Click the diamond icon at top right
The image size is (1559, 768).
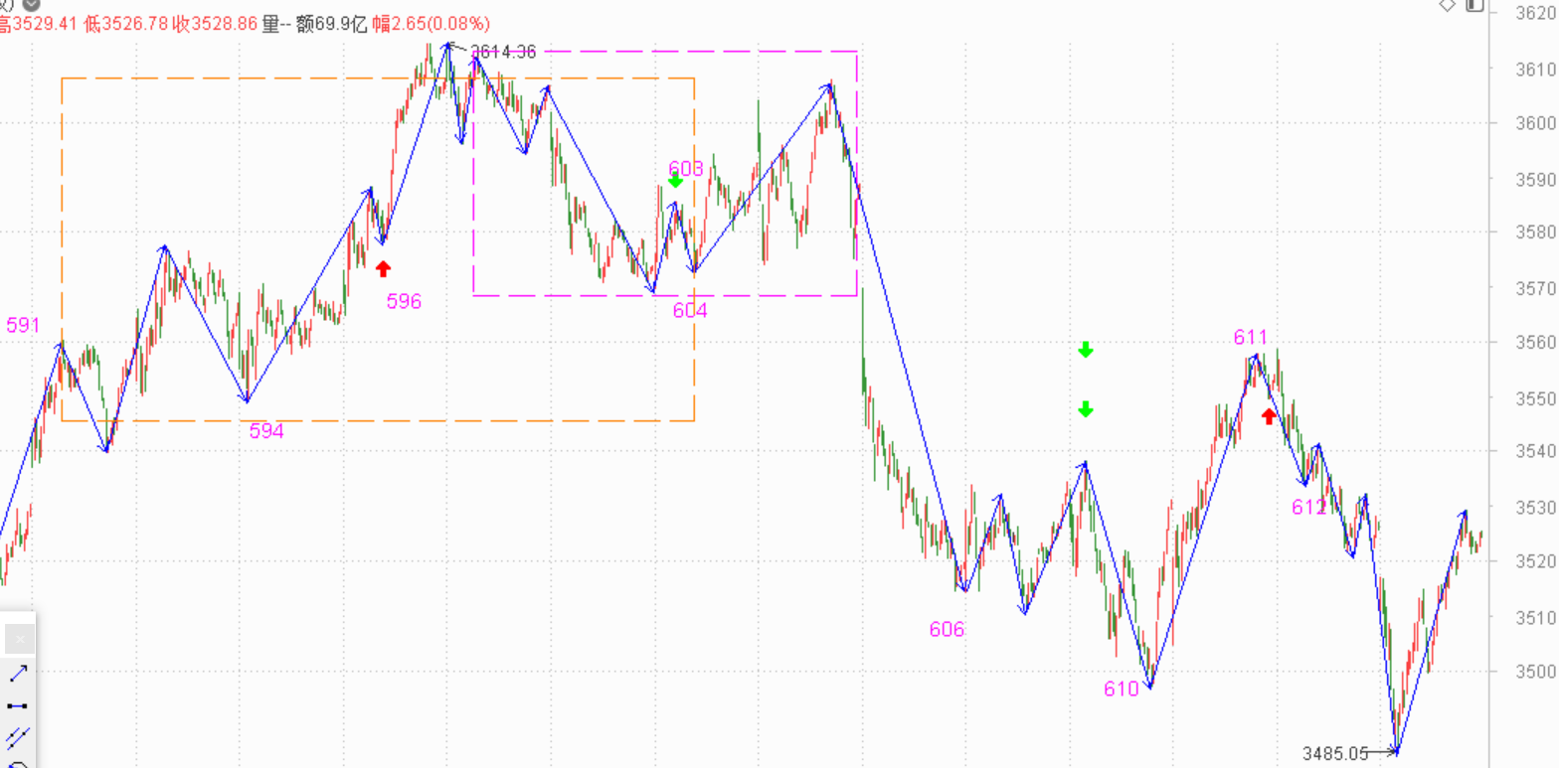pyautogui.click(x=1448, y=5)
